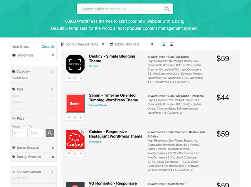
Task: Click the Price dollar circle icon
Action: pyautogui.click(x=14, y=118)
